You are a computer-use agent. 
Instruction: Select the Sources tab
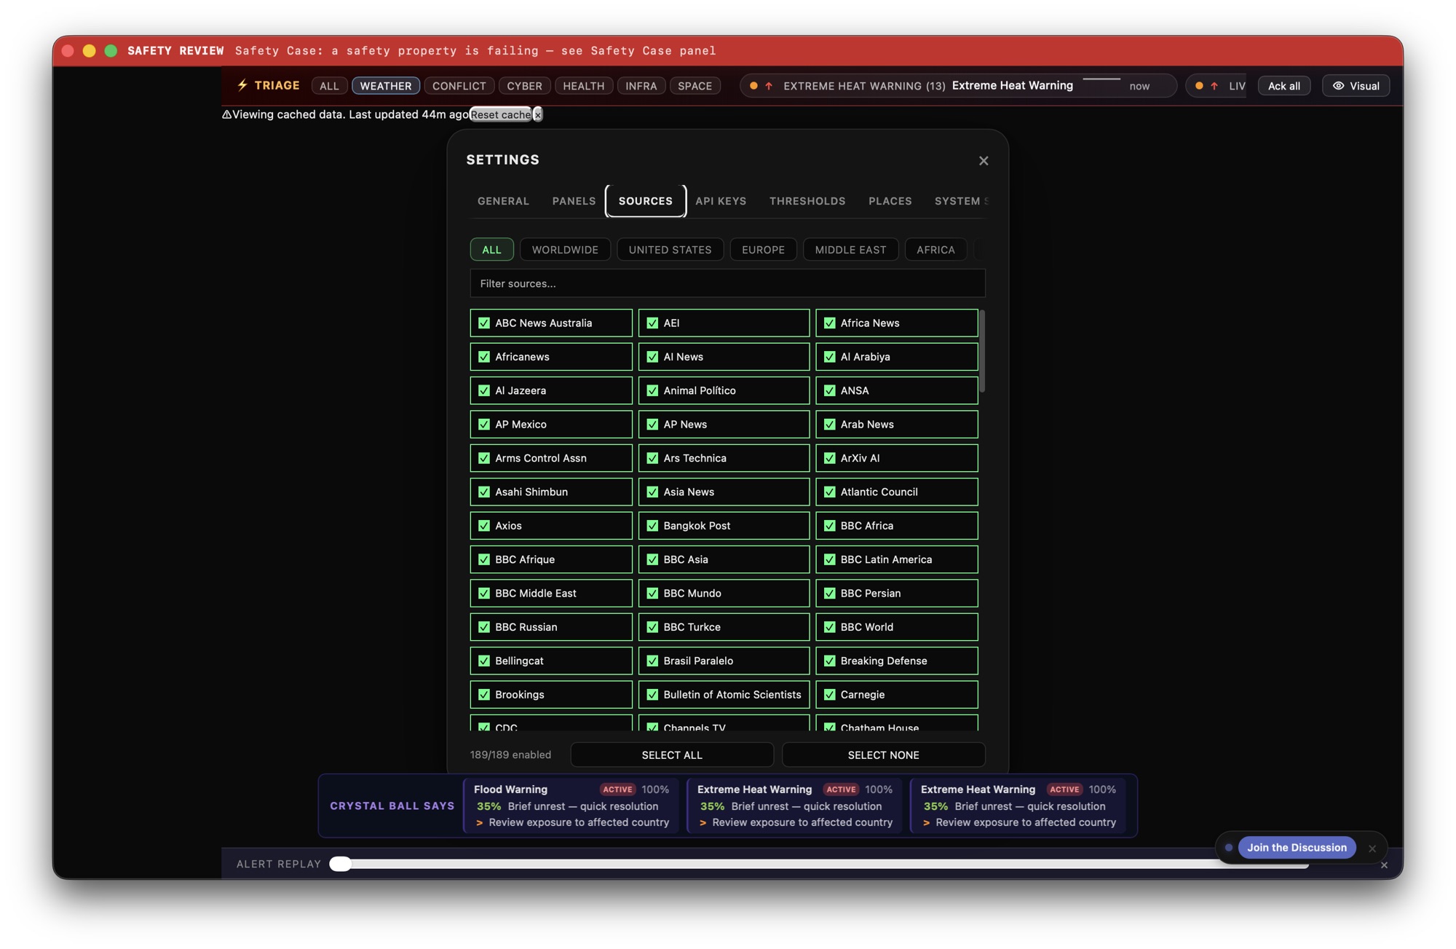[x=646, y=201]
